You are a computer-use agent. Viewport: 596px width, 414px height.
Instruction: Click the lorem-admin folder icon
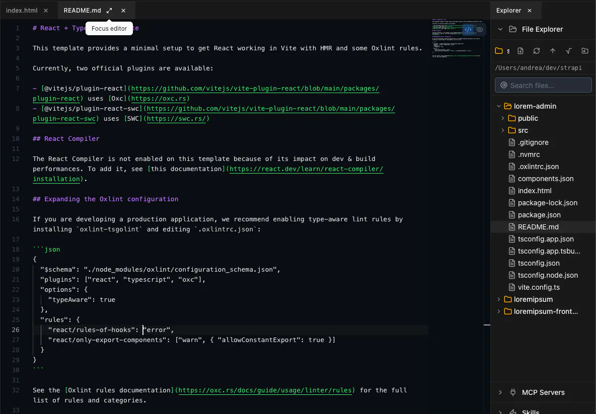508,106
